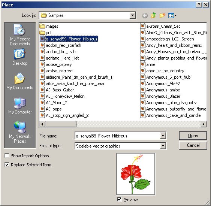211x206 pixels.
Task: Create a new folder
Action: 162,15
